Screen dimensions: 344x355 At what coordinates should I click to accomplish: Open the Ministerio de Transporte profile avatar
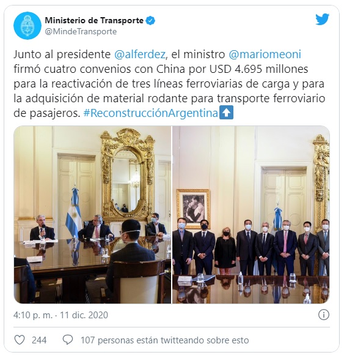tap(27, 26)
